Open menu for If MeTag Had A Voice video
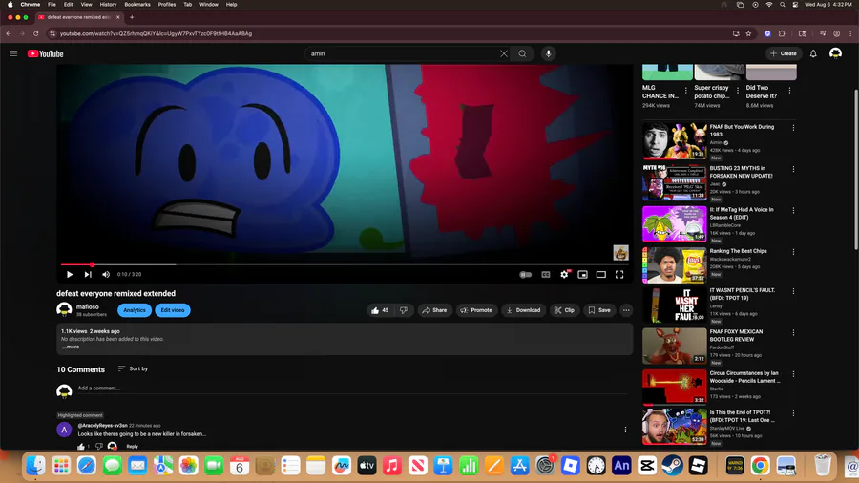Viewport: 859px width, 483px height. click(x=793, y=211)
